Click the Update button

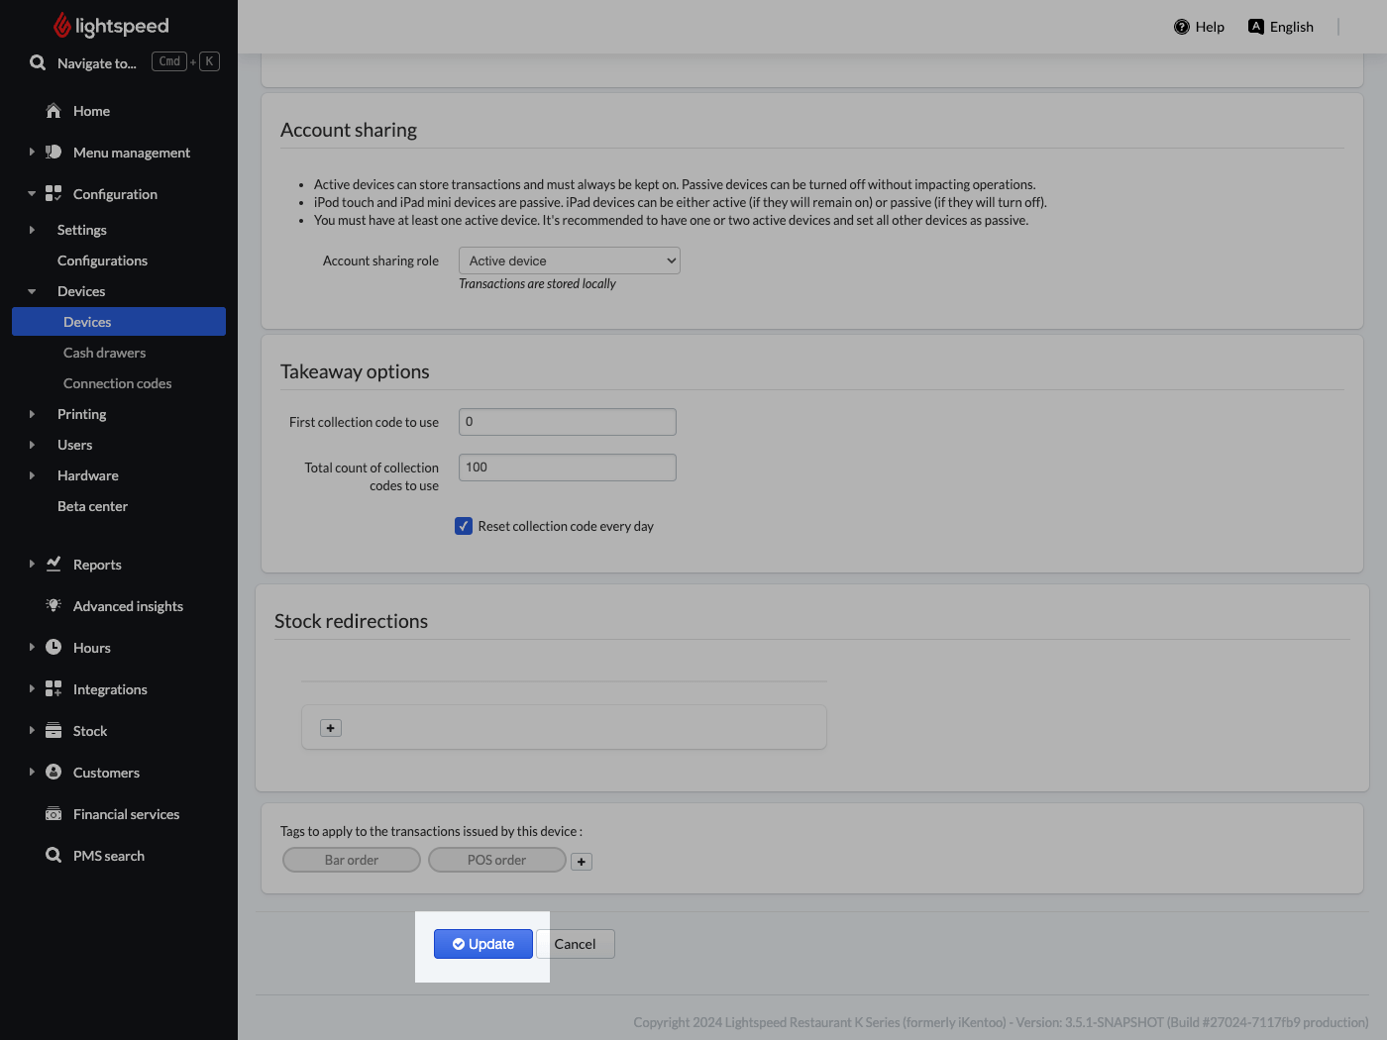[x=482, y=943]
